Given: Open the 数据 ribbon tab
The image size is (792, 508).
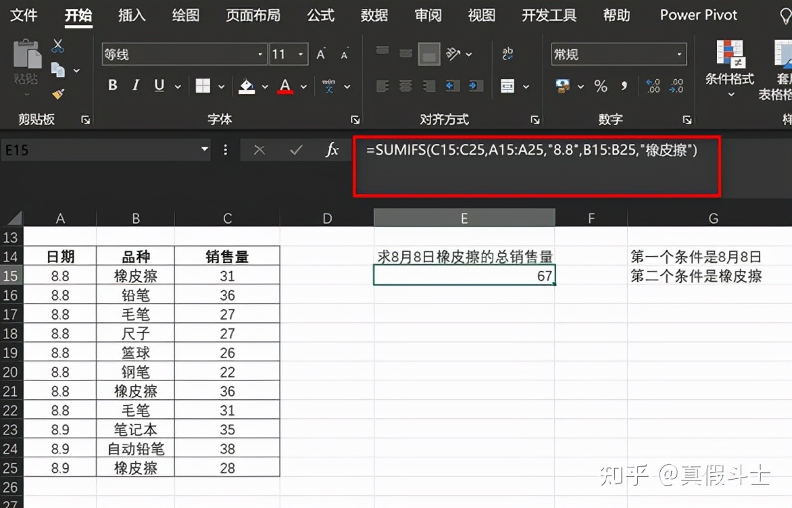Looking at the screenshot, I should click(374, 16).
